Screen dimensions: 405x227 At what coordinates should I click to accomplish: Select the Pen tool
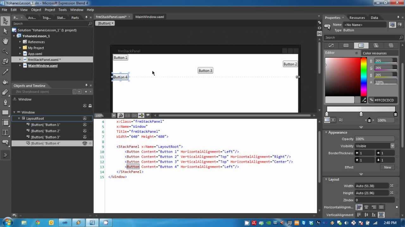pyautogui.click(x=5, y=102)
